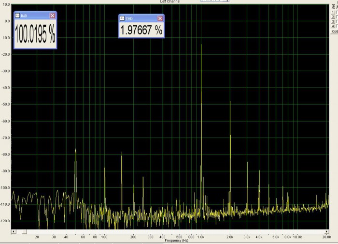The image size is (338, 244).
Task: Click the -120.0 amplitude axis label
Action: click(5, 221)
